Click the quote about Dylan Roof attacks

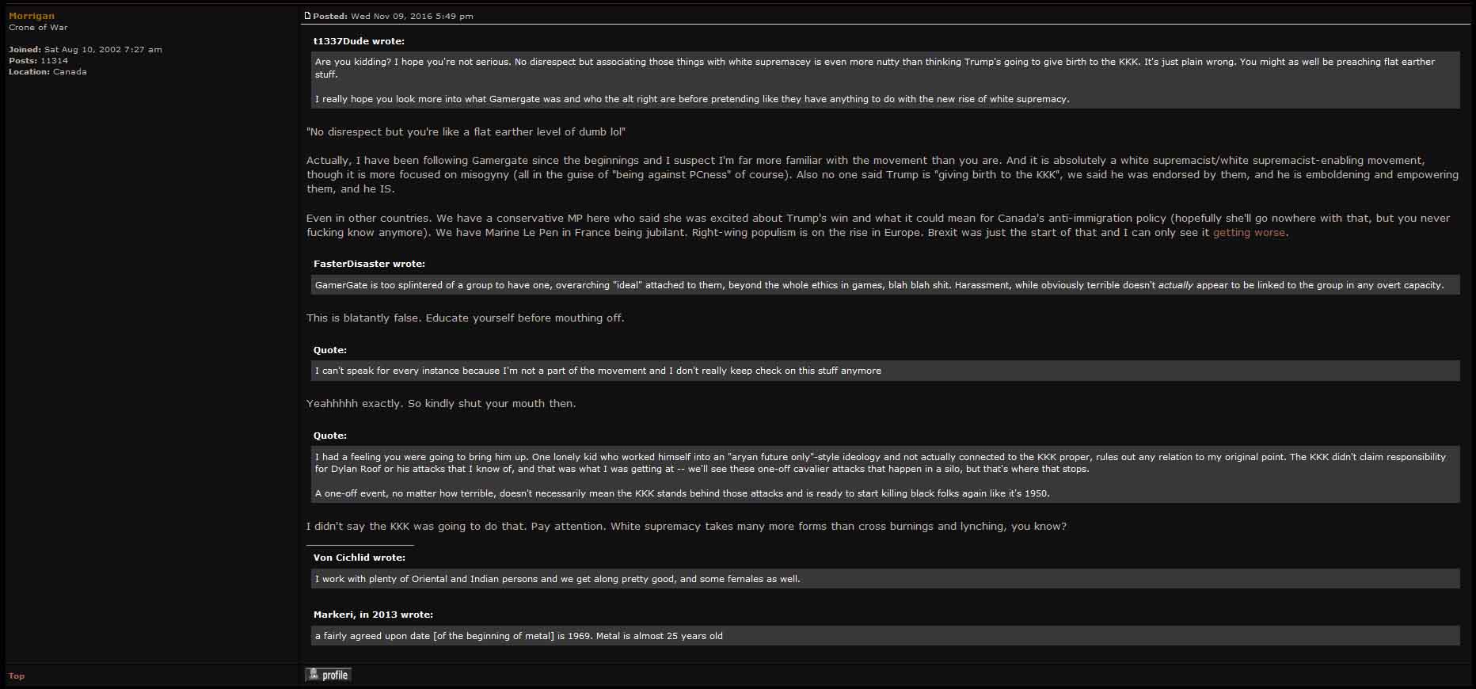click(x=885, y=474)
